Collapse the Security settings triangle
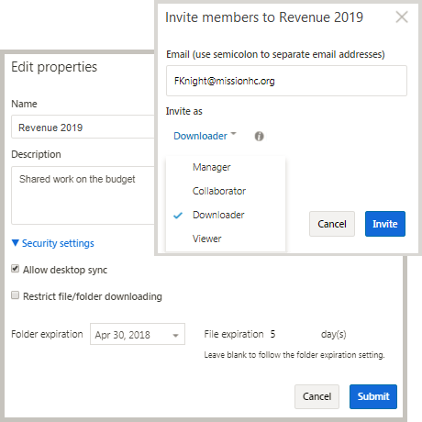This screenshot has width=422, height=422. (x=16, y=243)
